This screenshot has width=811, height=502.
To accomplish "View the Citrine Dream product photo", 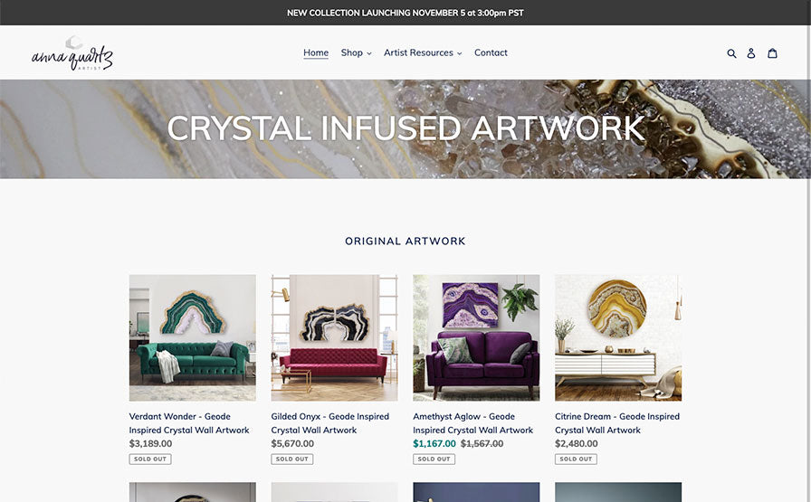I will click(618, 337).
